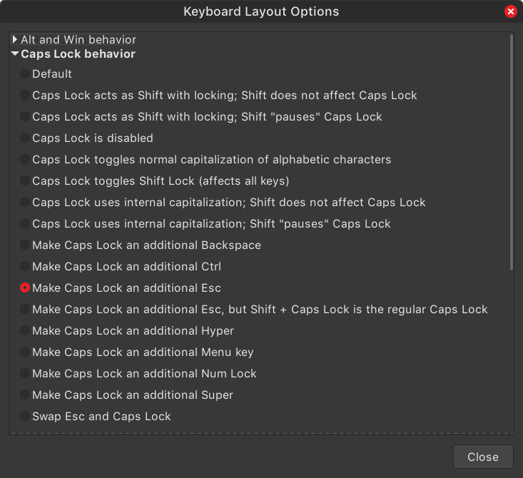Viewport: 523px width, 478px height.
Task: Choose Esc with Shift + Caps Lock regular option
Action: pyautogui.click(x=25, y=309)
